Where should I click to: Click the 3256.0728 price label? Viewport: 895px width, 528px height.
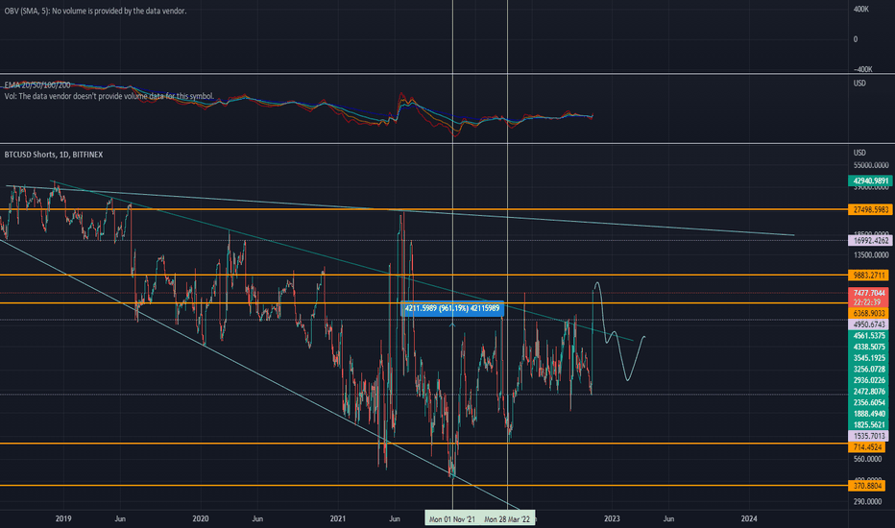pyautogui.click(x=868, y=369)
